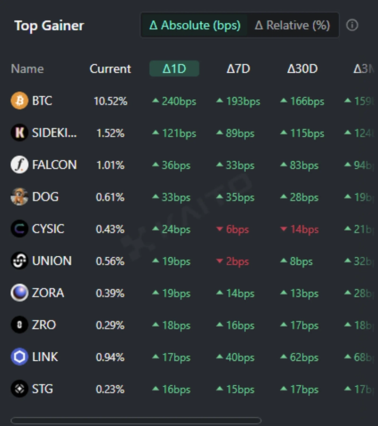Switch to Δ Absolute (bps) mode
Viewport: 378px width, 426px height.
pos(195,25)
